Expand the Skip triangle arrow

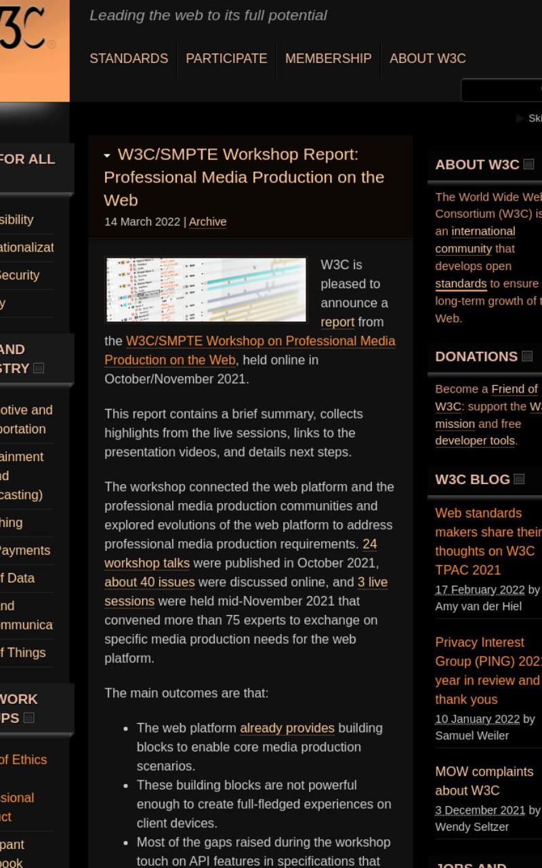(520, 118)
